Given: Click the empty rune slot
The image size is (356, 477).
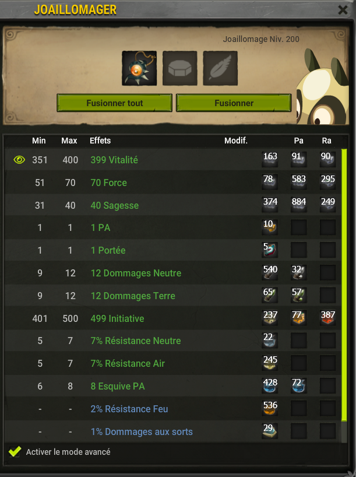Looking at the screenshot, I should coord(179,68).
